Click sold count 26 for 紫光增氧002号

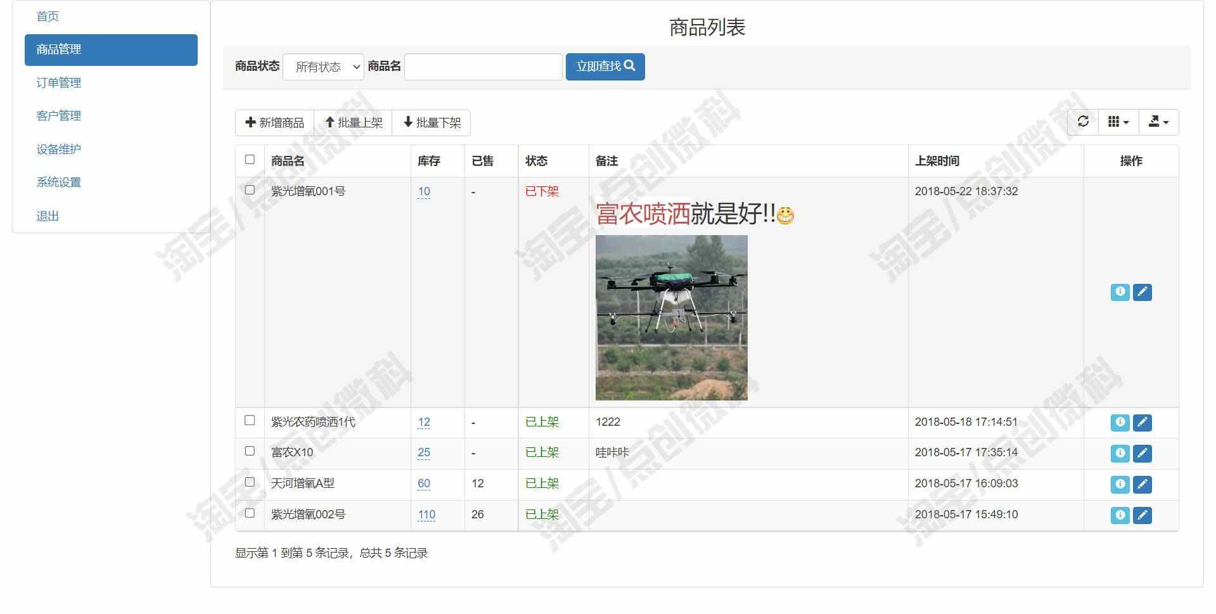coord(478,515)
